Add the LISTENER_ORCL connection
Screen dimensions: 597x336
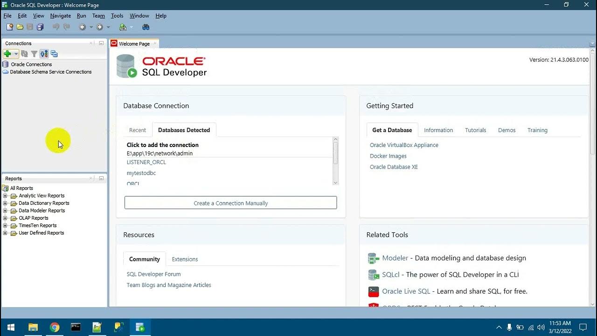coord(146,162)
